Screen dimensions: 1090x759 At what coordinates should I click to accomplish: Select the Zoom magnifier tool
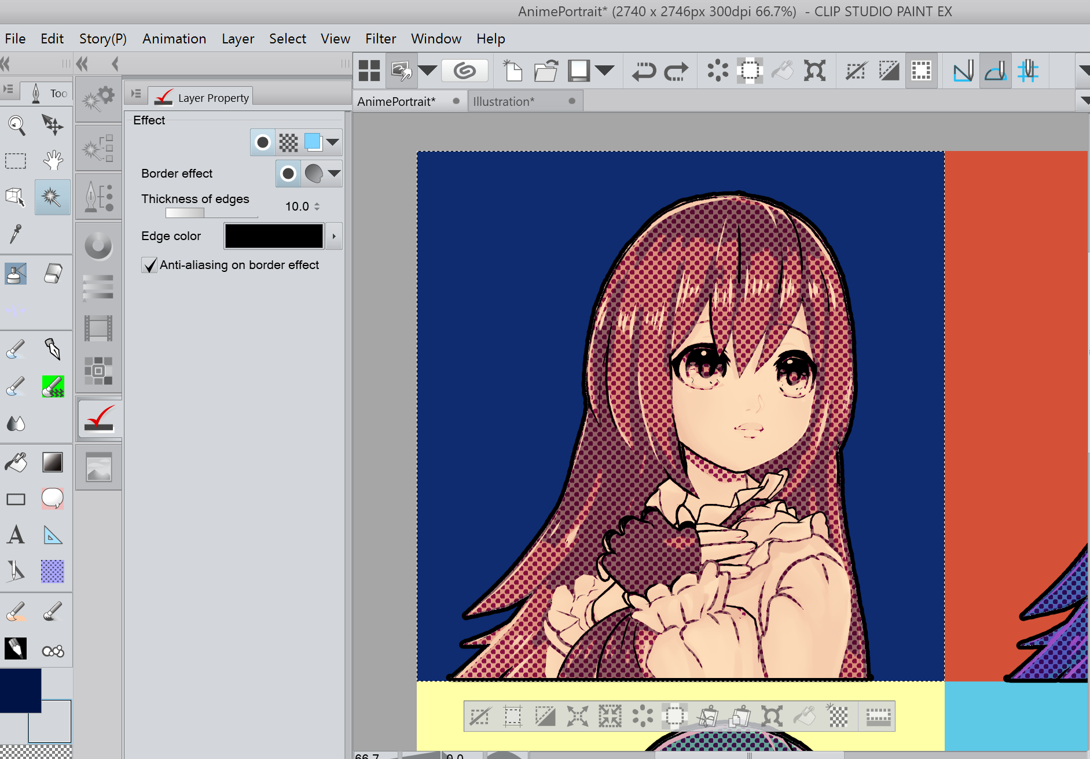[16, 125]
